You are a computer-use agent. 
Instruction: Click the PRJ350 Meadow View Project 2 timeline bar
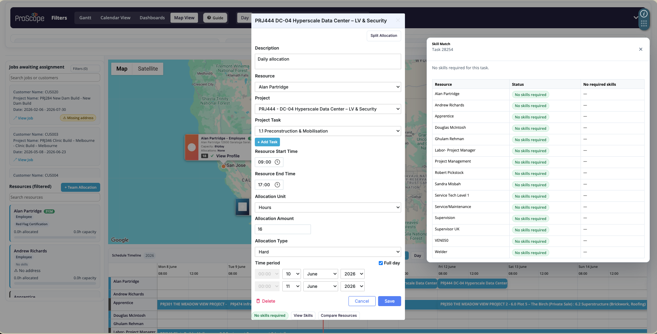point(543,304)
